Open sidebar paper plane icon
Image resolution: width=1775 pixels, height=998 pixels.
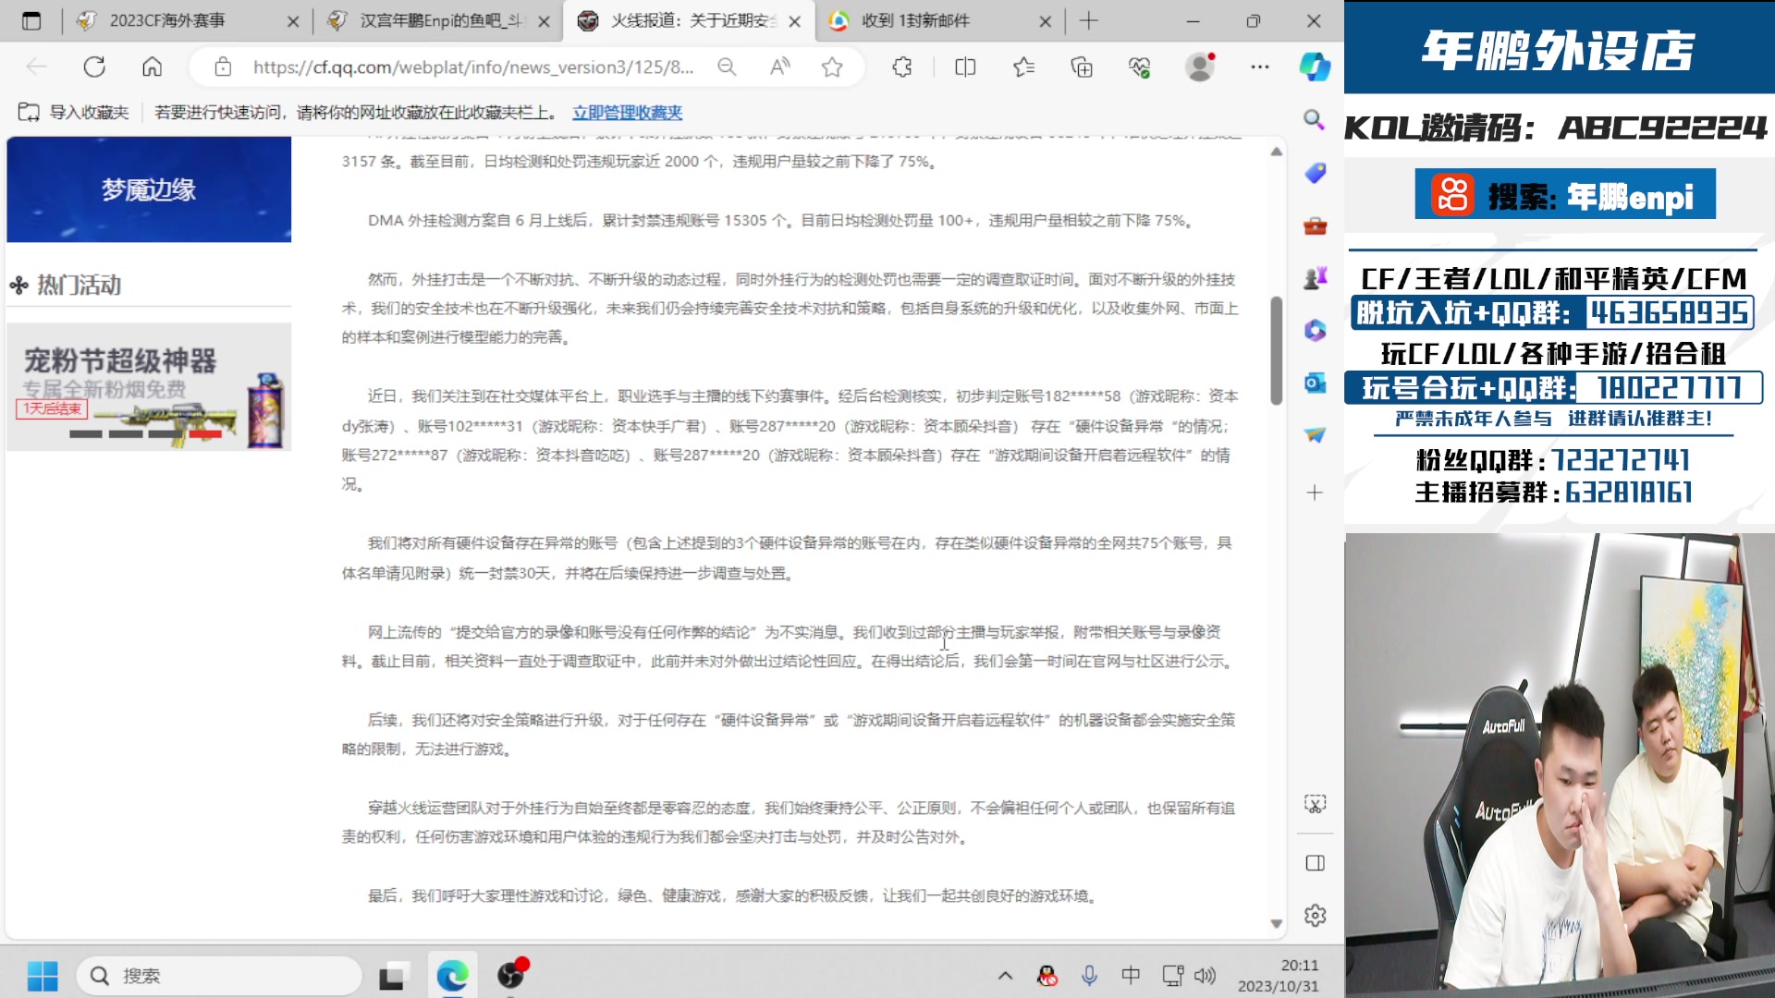[1315, 434]
